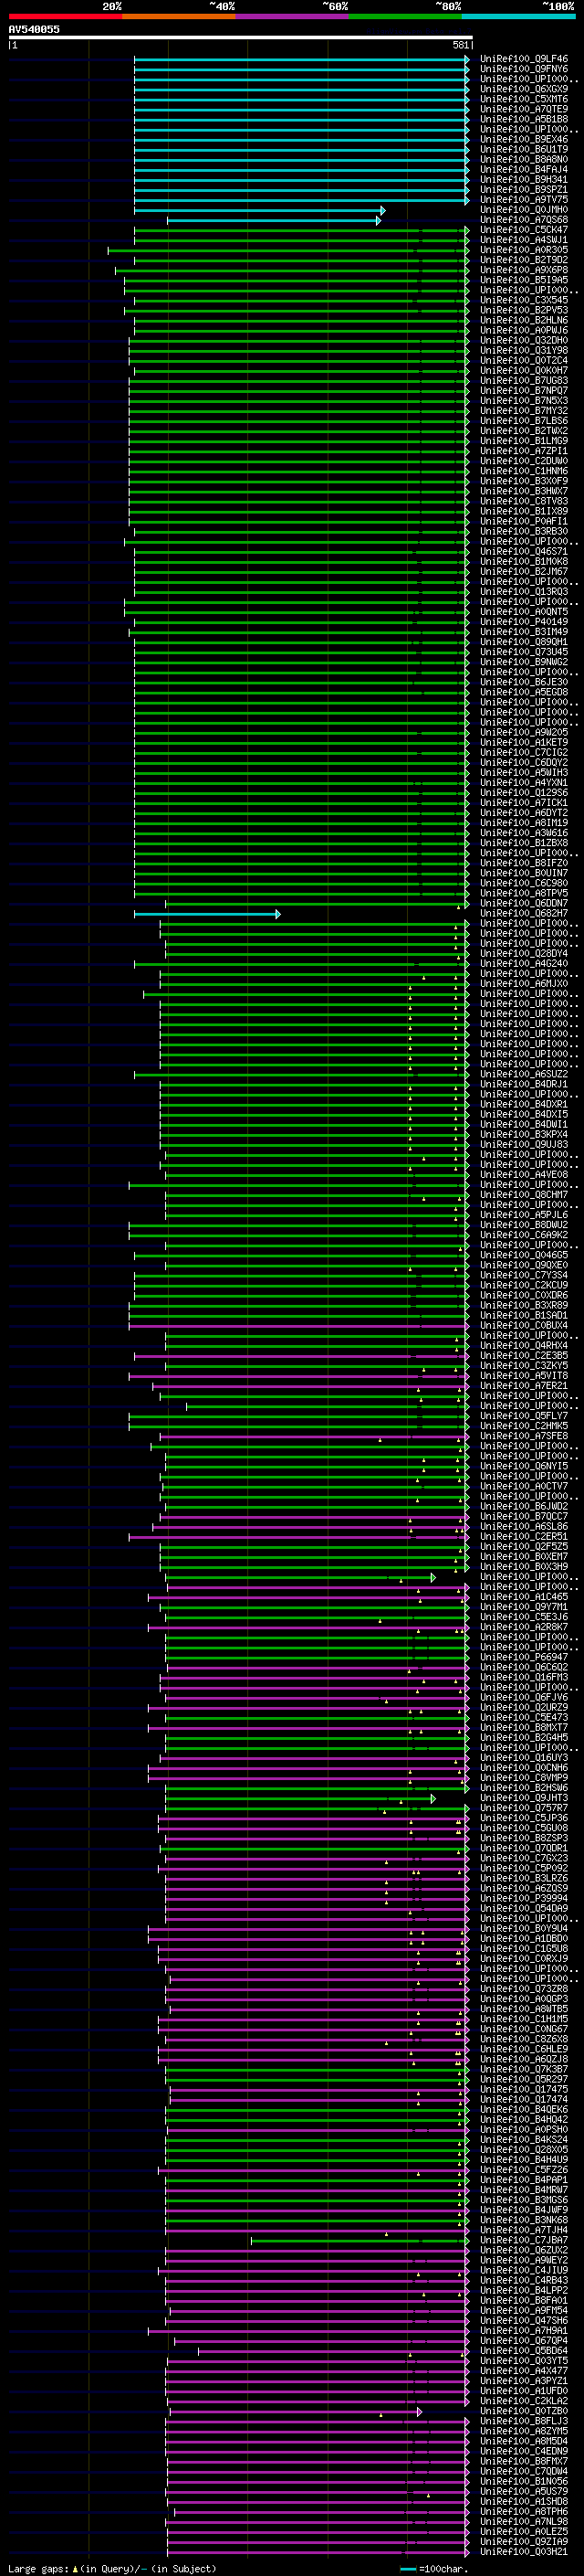Select label UniRef100_Q5BD64
The width and height of the screenshot is (584, 2576).
click(523, 2351)
